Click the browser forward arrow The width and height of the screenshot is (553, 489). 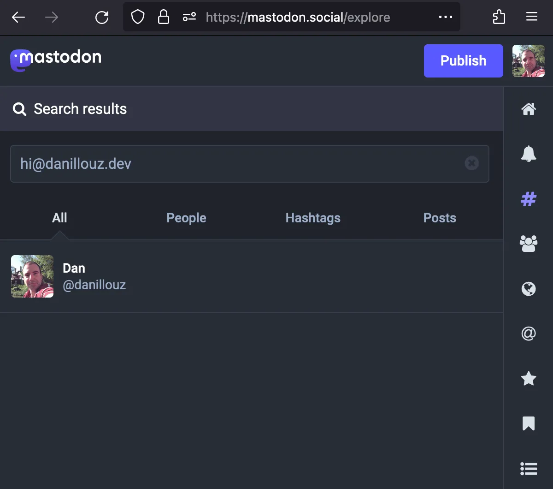pos(52,18)
